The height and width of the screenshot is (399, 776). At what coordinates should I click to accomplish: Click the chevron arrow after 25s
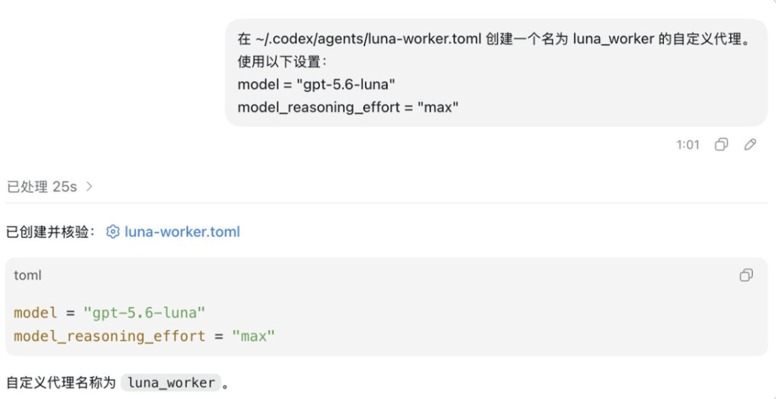pyautogui.click(x=89, y=187)
